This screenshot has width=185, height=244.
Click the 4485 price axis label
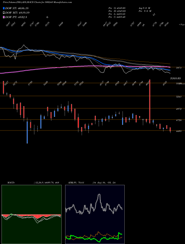coord(179,131)
